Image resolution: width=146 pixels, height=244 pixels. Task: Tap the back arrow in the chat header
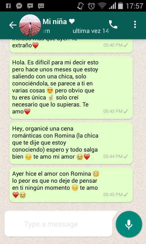(13, 25)
